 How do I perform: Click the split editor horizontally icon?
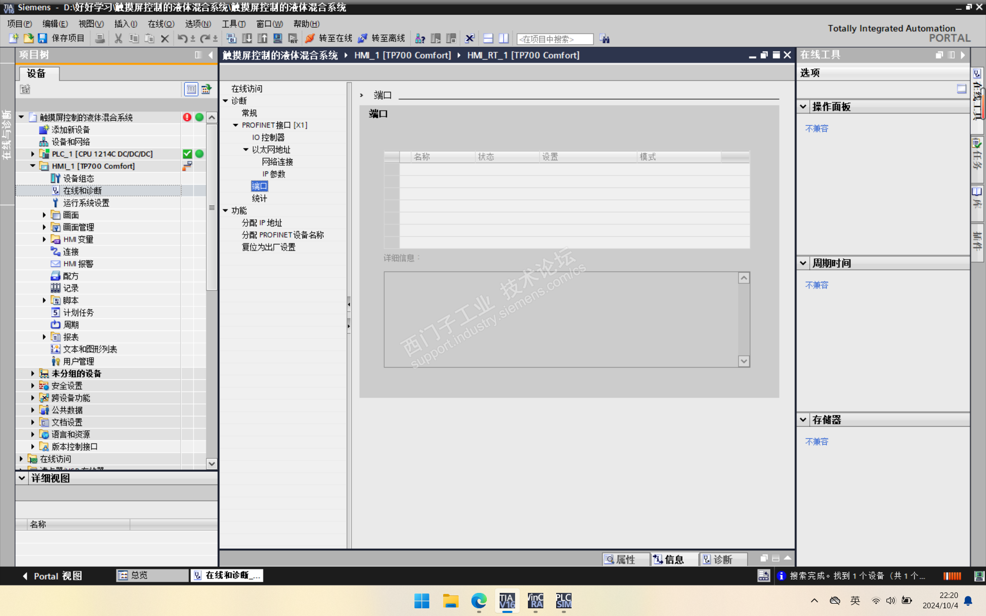click(x=488, y=38)
